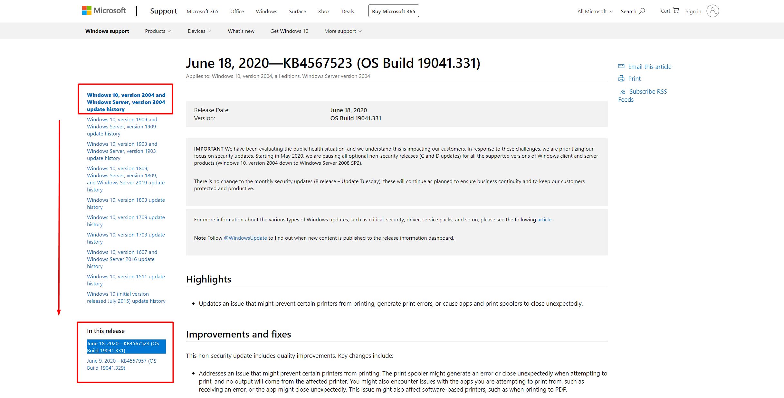This screenshot has width=784, height=398.
Task: Click the Microsoft logo
Action: [104, 11]
